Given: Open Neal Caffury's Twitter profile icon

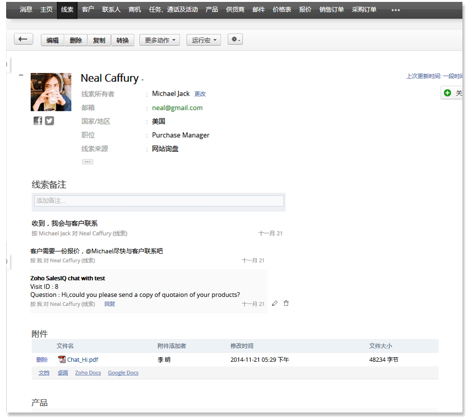Looking at the screenshot, I should (50, 121).
